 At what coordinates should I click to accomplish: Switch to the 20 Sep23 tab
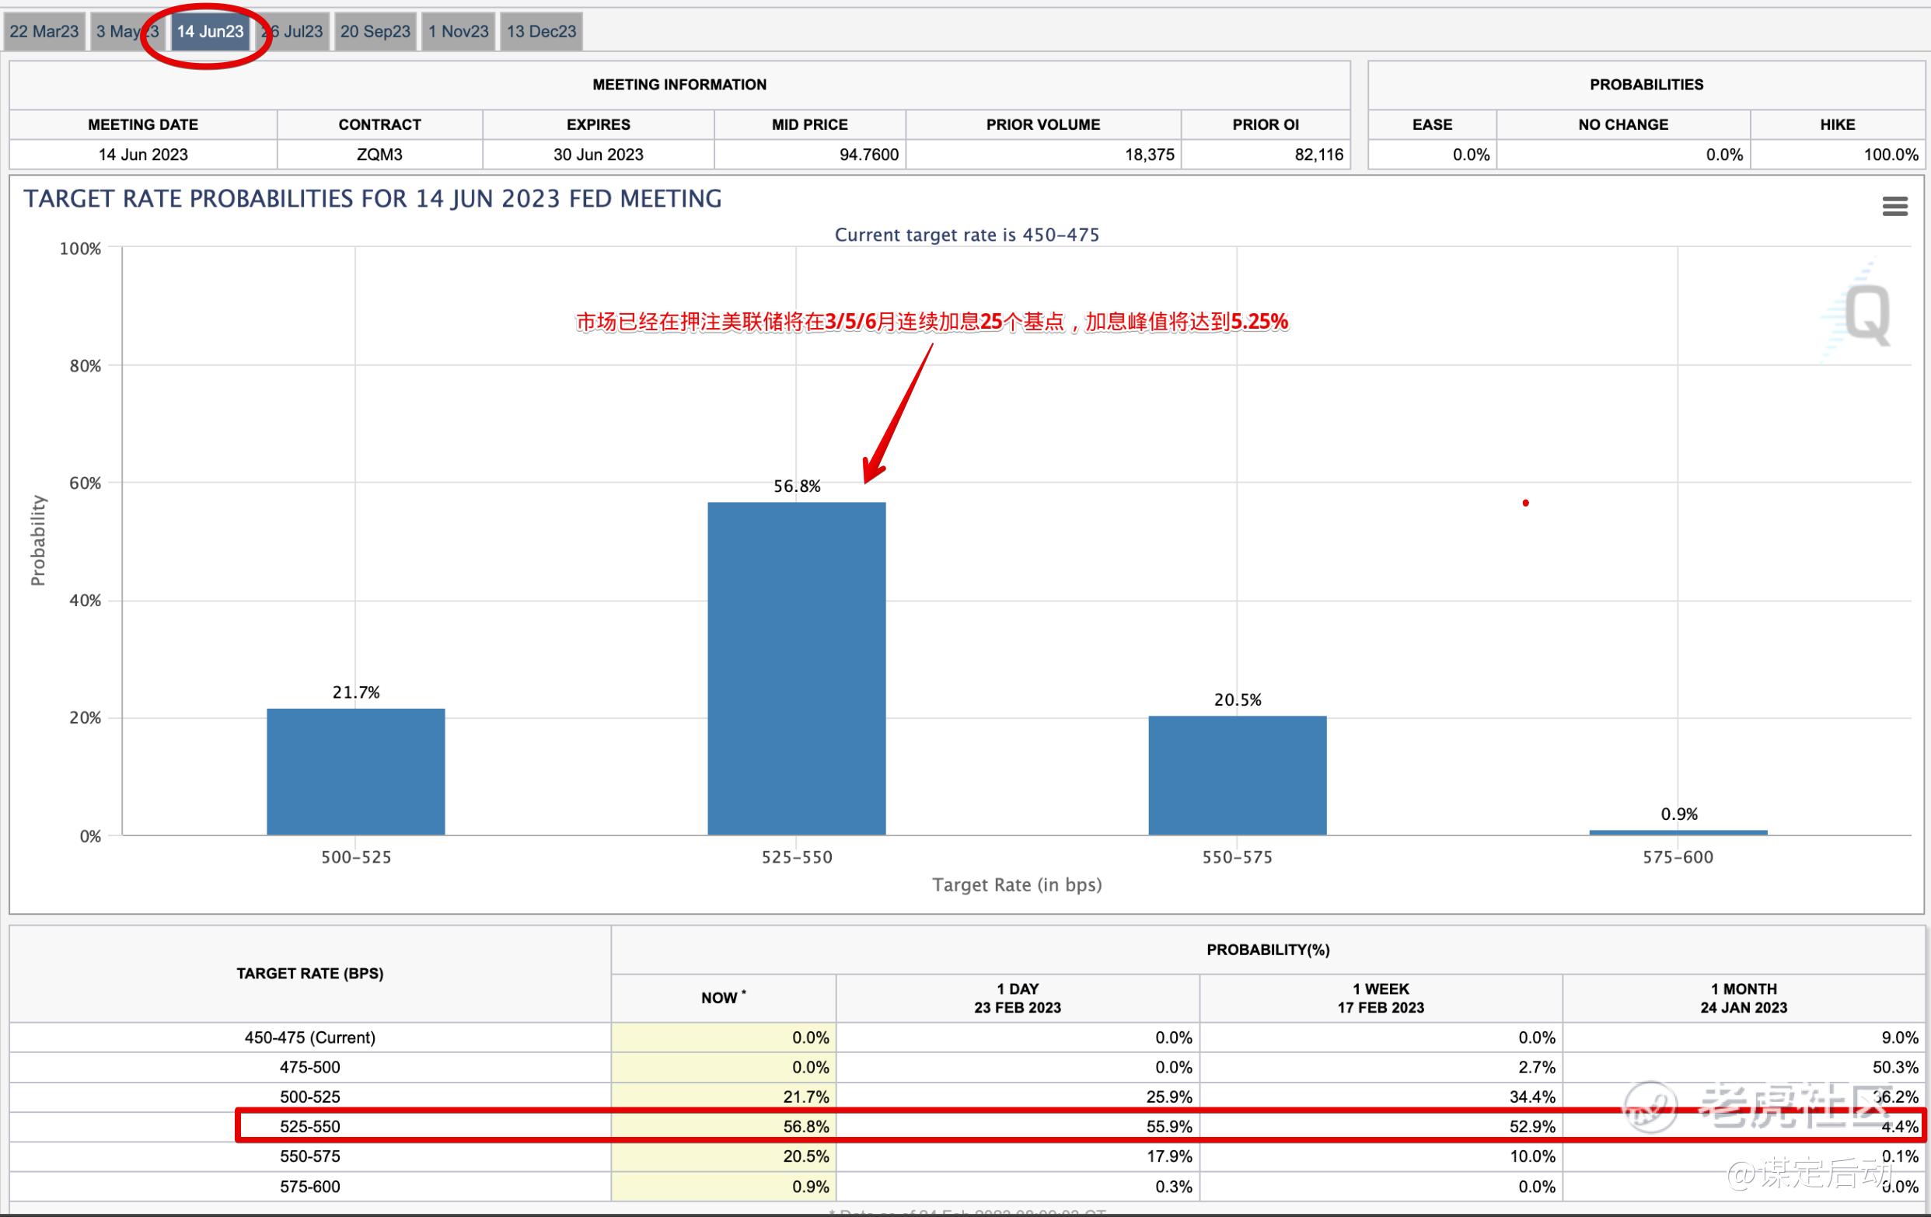[x=375, y=32]
